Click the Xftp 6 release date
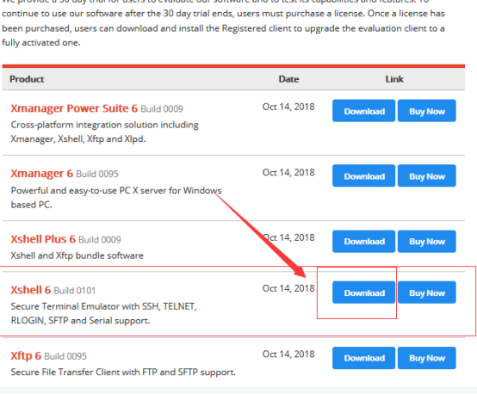This screenshot has width=477, height=394. (x=288, y=354)
